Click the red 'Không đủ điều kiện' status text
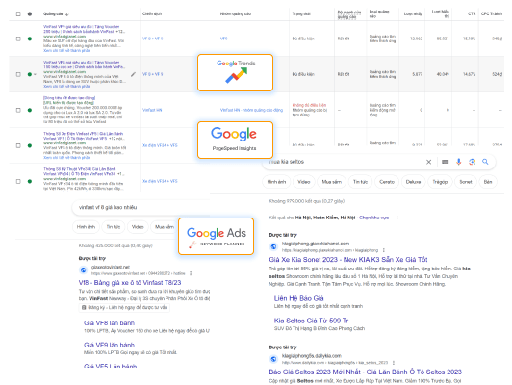The image size is (512, 385). tap(309, 105)
